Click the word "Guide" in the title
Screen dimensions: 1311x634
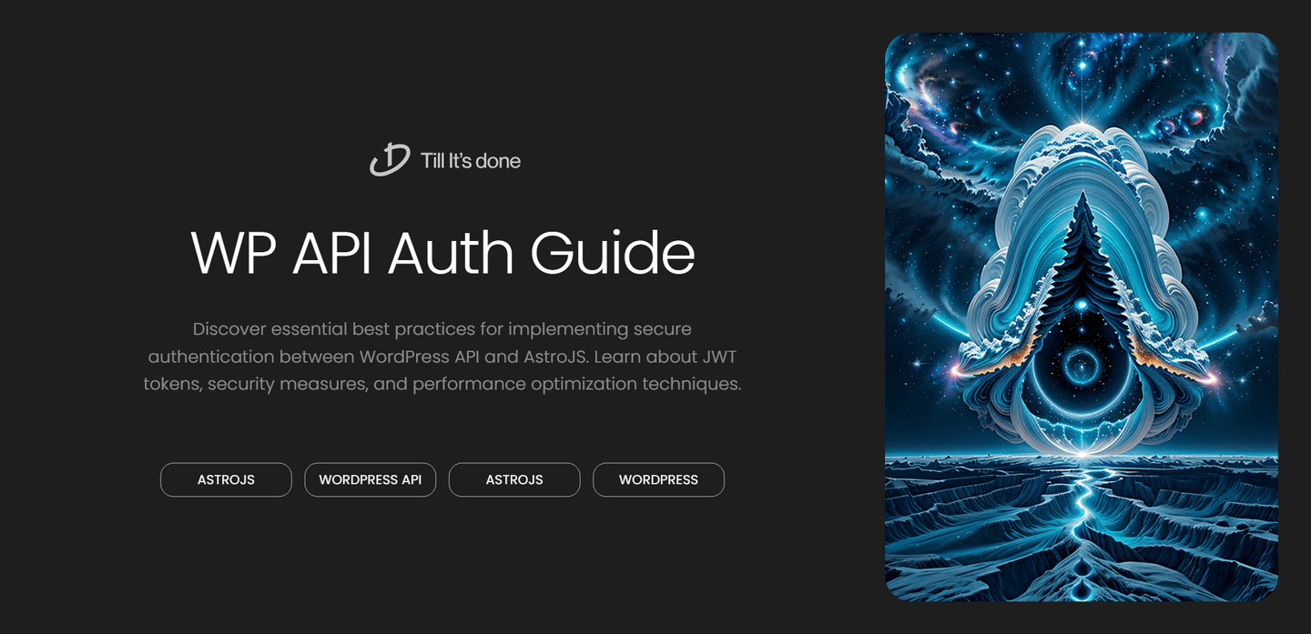click(x=612, y=253)
